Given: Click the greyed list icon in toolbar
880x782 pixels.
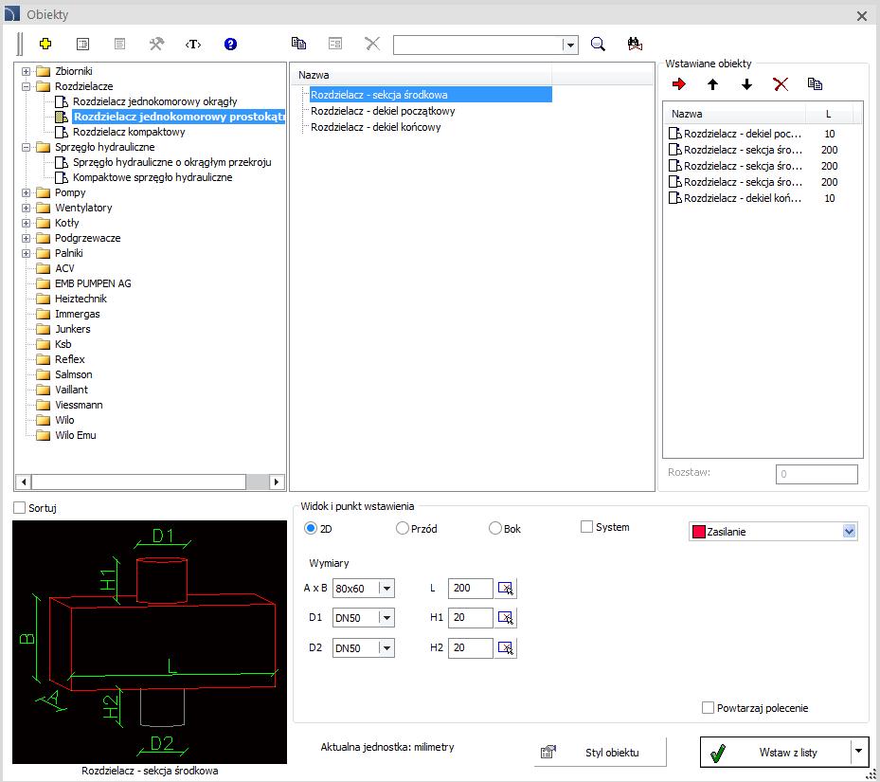Looking at the screenshot, I should [x=119, y=44].
